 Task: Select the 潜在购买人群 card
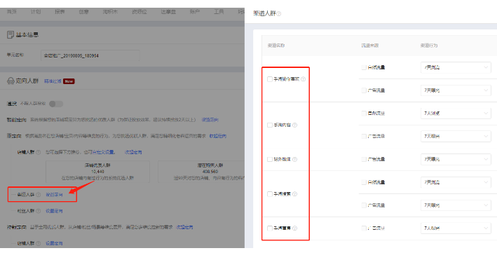[x=201, y=172]
